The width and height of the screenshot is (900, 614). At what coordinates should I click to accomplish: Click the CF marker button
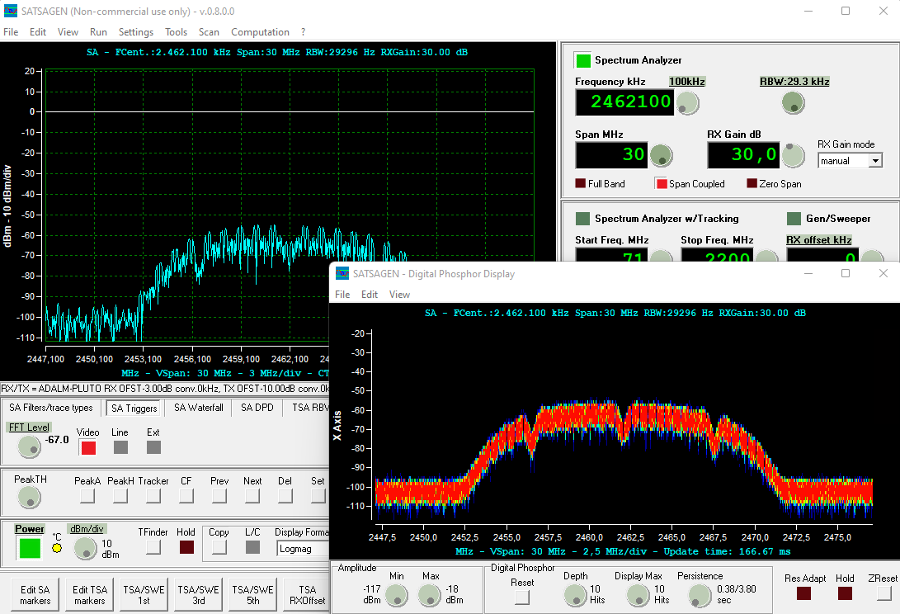[186, 496]
